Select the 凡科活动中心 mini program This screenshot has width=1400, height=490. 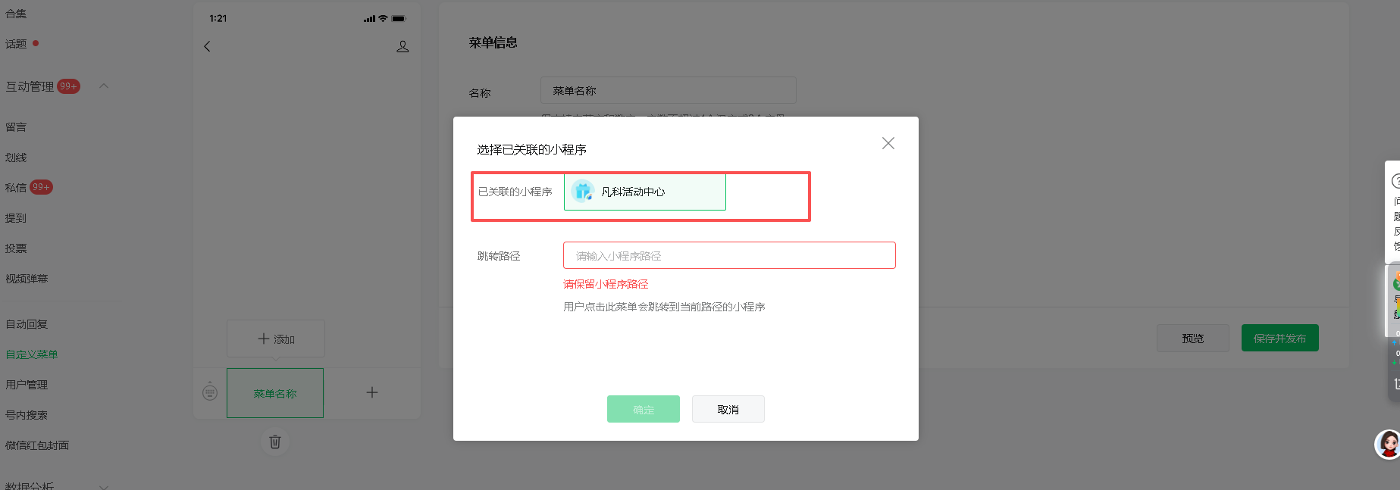click(644, 192)
